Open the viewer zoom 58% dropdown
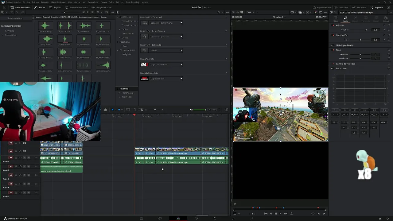Viewport: 393px width, 221px height. click(x=251, y=12)
